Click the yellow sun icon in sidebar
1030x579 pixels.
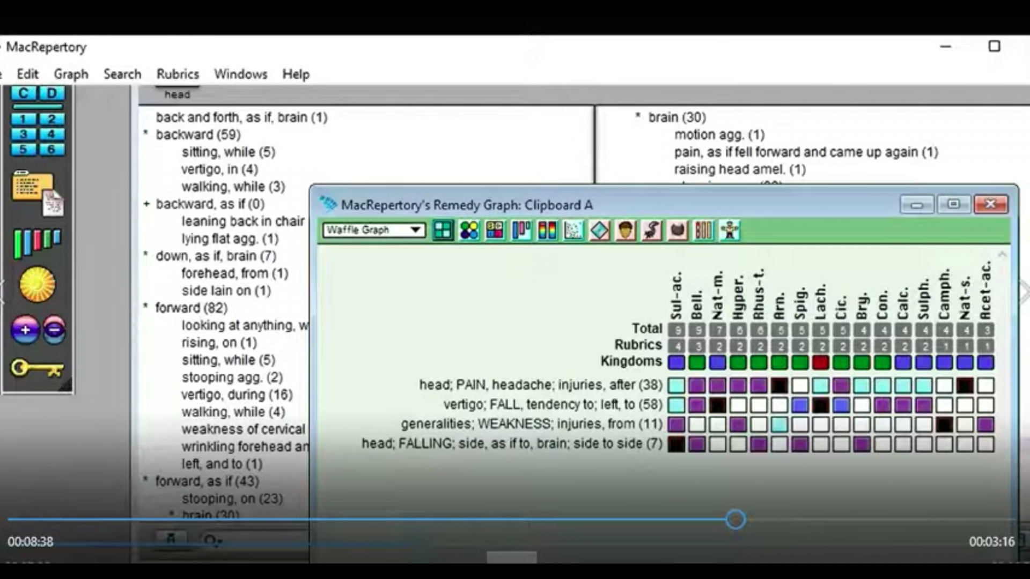pos(37,284)
